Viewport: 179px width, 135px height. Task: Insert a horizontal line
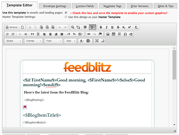click(x=119, y=34)
